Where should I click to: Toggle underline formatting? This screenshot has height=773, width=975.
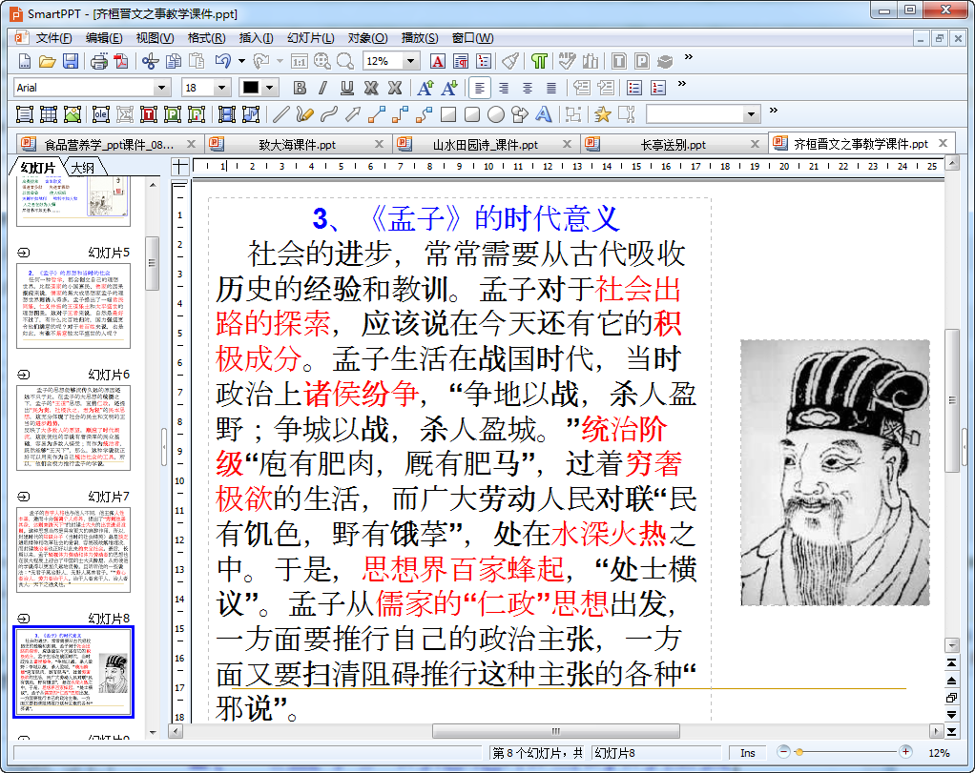click(346, 88)
